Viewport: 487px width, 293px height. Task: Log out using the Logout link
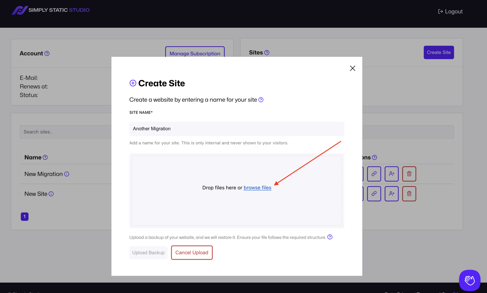(450, 12)
